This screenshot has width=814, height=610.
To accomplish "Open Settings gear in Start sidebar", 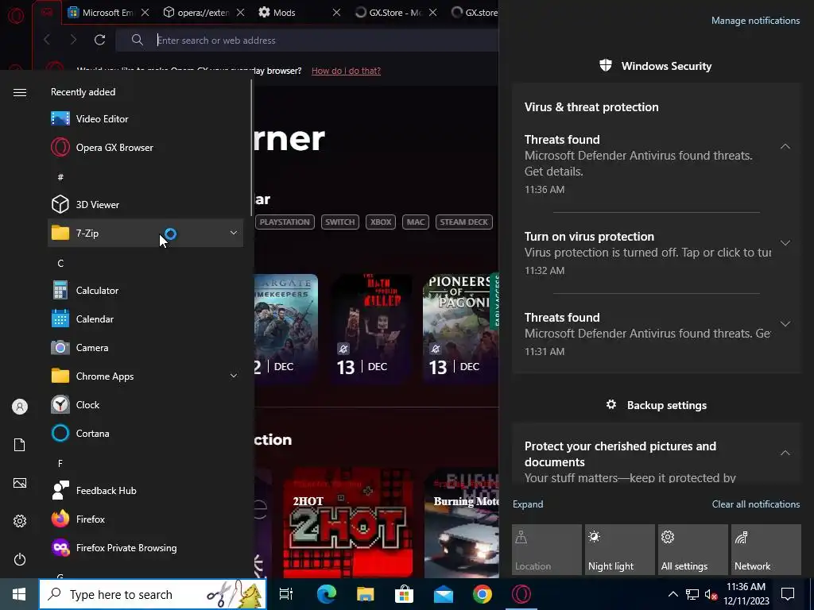I will [x=20, y=521].
